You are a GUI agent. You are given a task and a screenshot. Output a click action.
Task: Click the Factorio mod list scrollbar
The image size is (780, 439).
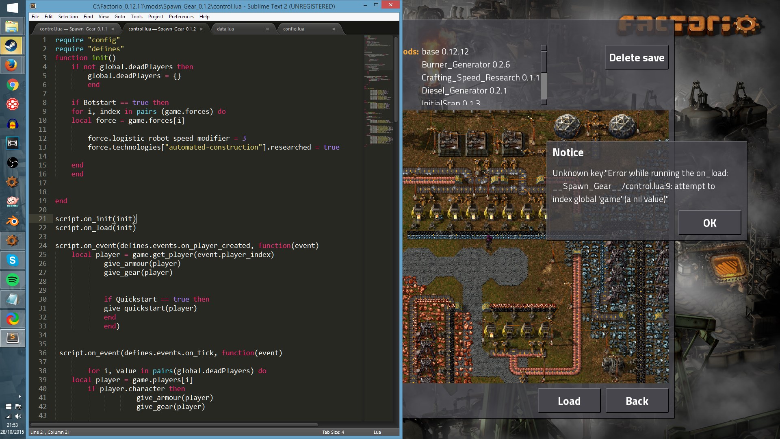544,75
